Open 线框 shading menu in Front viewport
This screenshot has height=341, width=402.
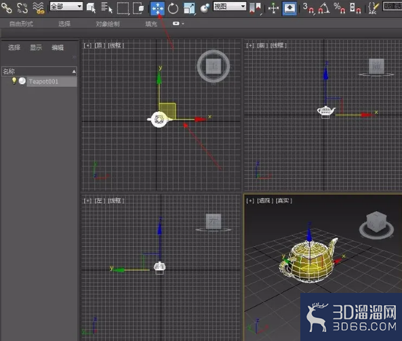[x=279, y=45]
